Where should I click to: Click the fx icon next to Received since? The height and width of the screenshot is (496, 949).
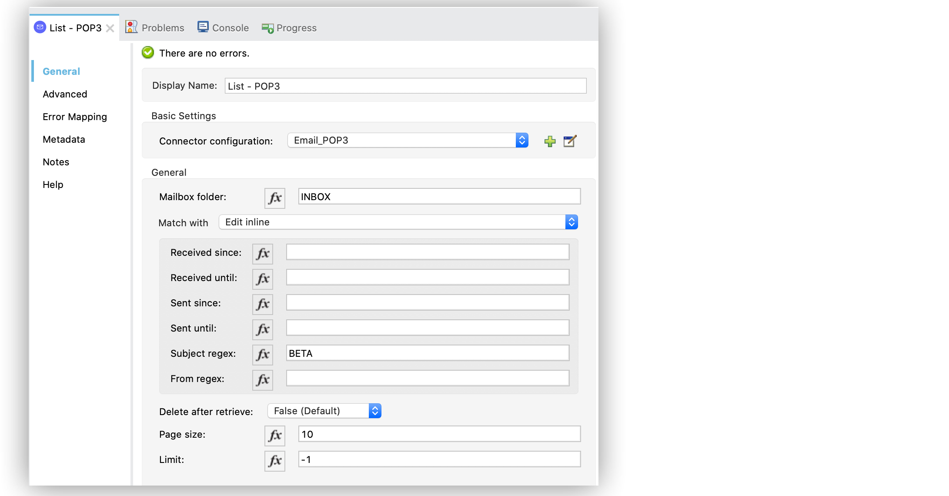262,252
